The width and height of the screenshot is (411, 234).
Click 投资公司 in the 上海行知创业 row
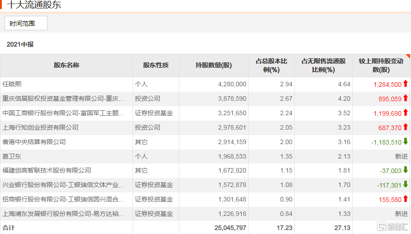[148, 127]
